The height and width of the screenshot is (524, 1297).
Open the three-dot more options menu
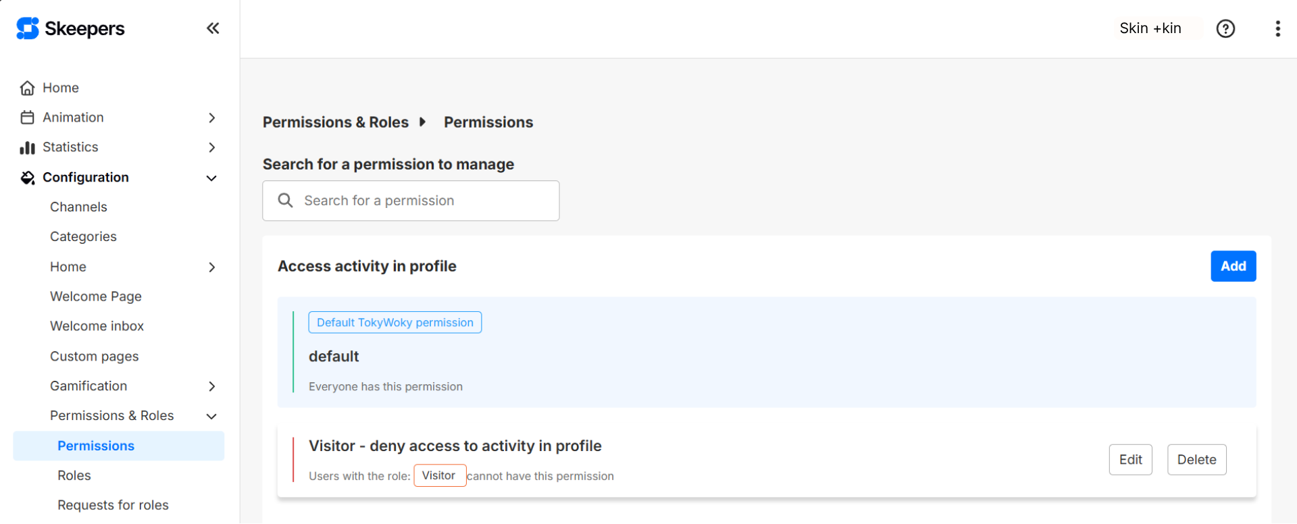point(1277,28)
